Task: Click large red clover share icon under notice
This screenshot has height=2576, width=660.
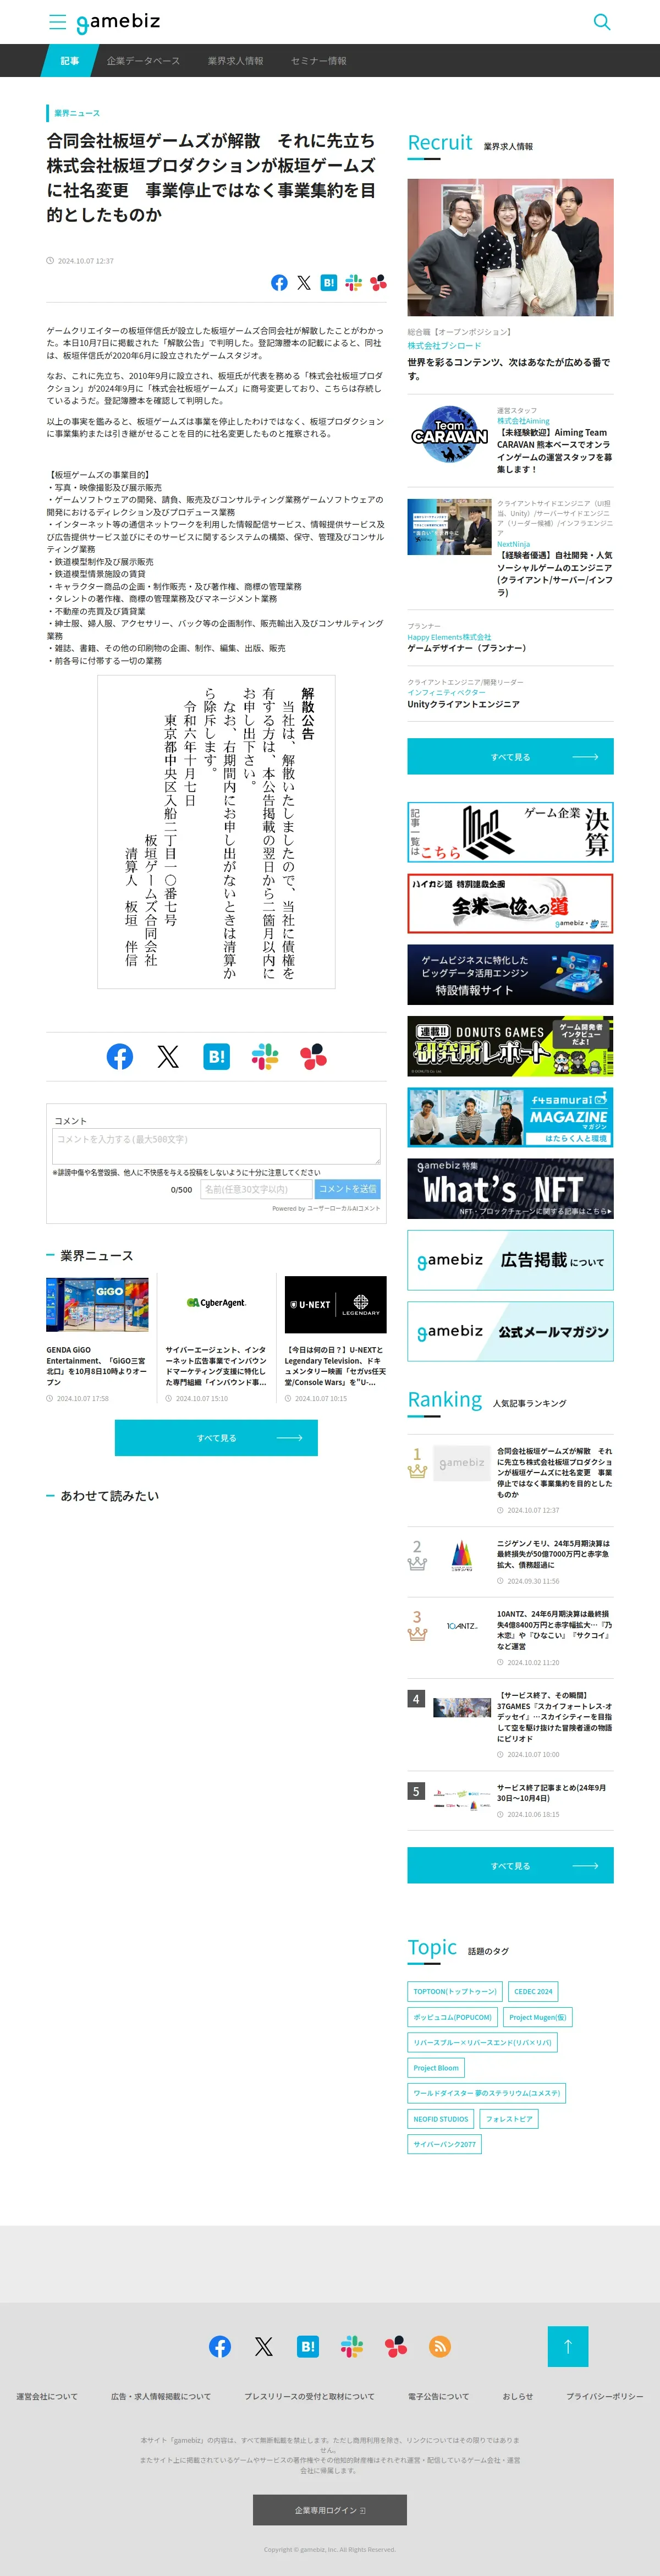Action: pyautogui.click(x=313, y=1056)
